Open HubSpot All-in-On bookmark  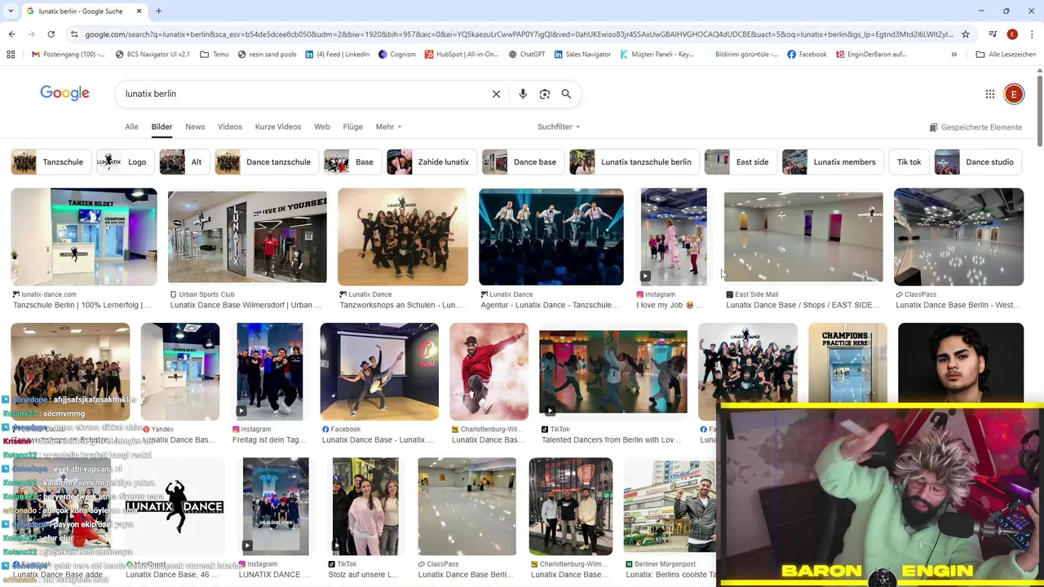coord(461,55)
